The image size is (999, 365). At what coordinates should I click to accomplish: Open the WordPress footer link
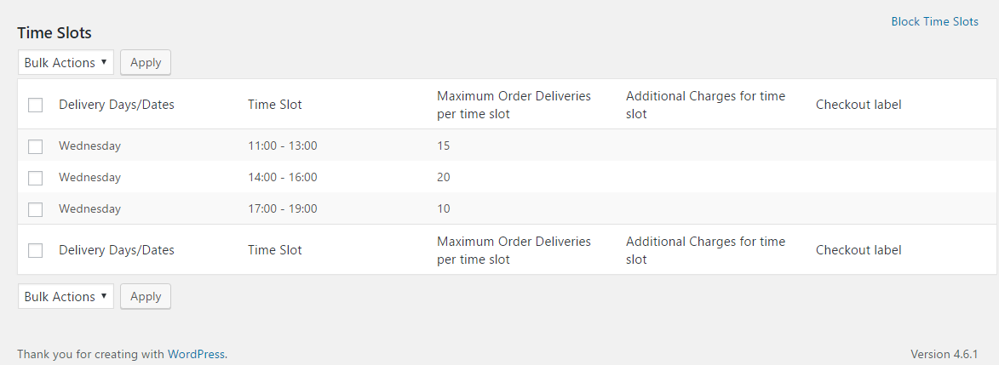tap(197, 354)
